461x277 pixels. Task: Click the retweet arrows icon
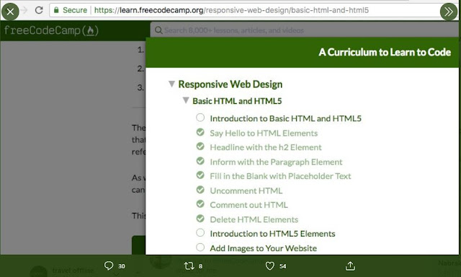point(189,266)
